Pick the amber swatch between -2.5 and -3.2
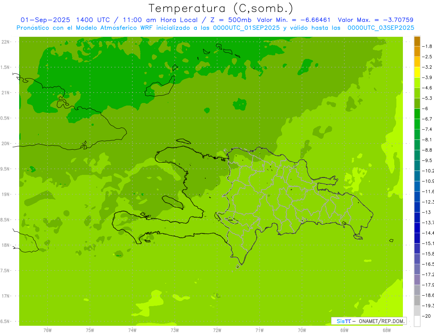The width and height of the screenshot is (434, 335). 417,62
